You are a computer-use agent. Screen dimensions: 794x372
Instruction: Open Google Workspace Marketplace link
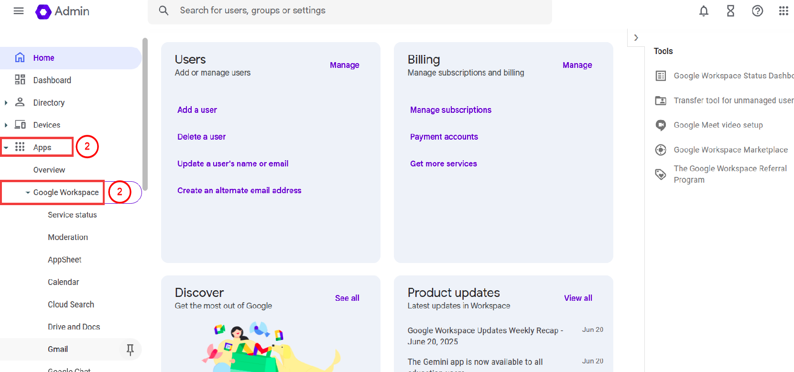point(730,150)
